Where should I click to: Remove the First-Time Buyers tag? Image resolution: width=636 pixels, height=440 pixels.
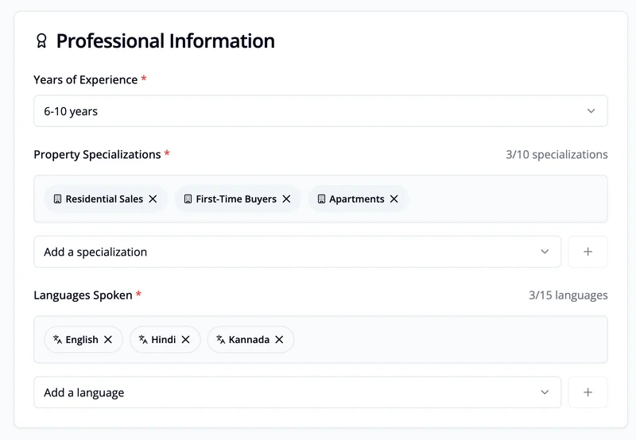[x=286, y=199]
